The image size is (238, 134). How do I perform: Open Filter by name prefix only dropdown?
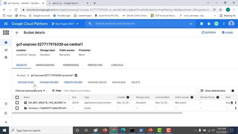point(30,91)
